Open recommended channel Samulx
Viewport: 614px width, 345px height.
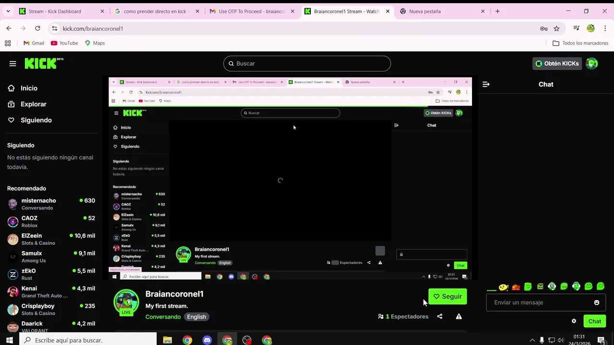click(x=51, y=257)
